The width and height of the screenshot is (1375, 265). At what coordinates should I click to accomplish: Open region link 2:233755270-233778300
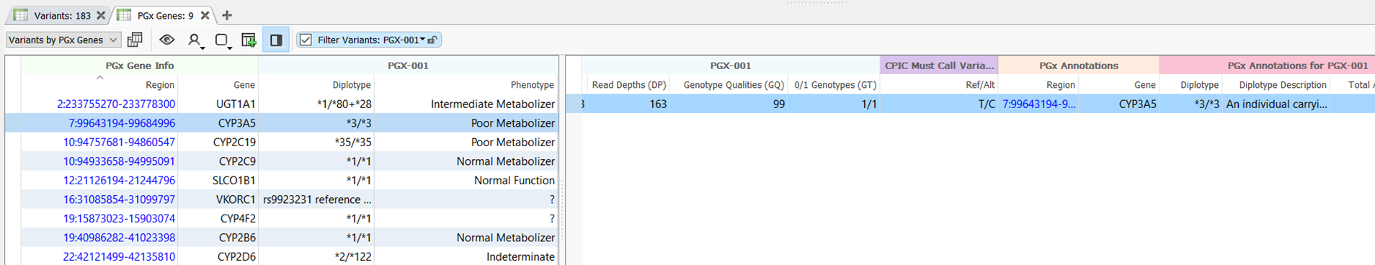(116, 104)
